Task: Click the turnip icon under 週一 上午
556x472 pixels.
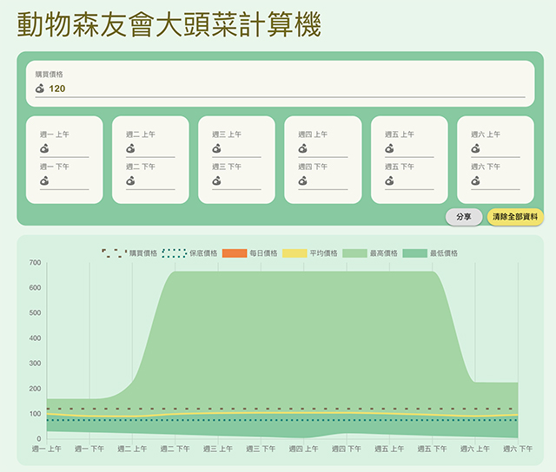Action: [x=44, y=148]
